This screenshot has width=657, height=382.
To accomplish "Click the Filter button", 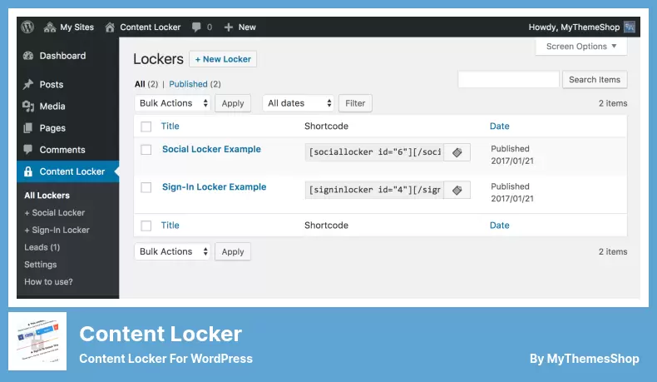I will pos(355,103).
